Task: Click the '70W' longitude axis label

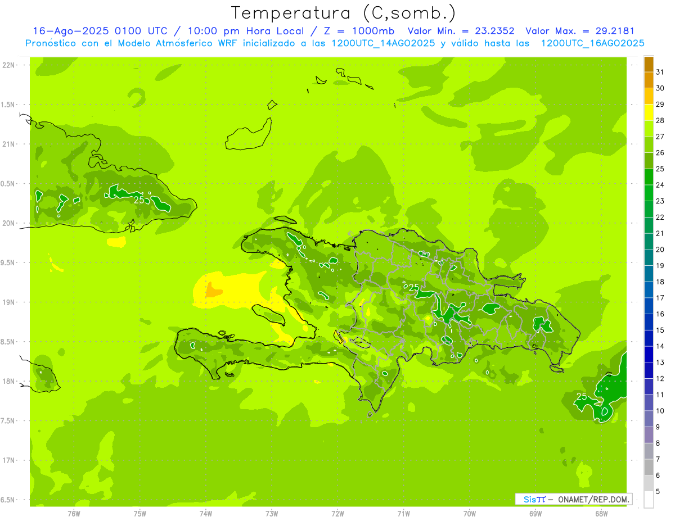Action: (x=470, y=514)
